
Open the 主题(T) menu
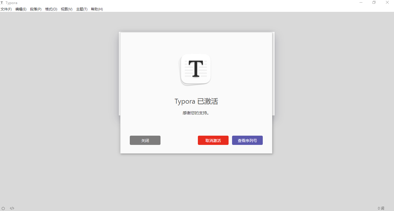82,9
